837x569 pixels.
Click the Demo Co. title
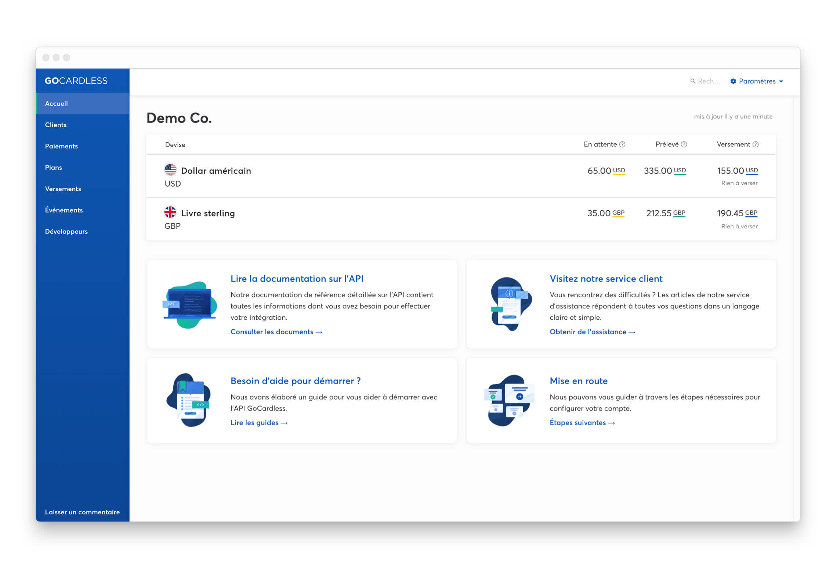(x=179, y=118)
